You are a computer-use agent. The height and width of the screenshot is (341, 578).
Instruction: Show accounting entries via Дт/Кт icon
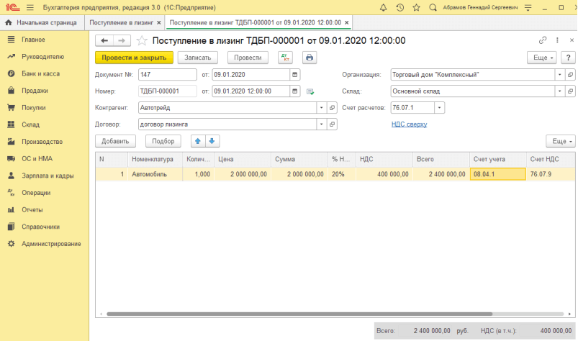point(285,58)
